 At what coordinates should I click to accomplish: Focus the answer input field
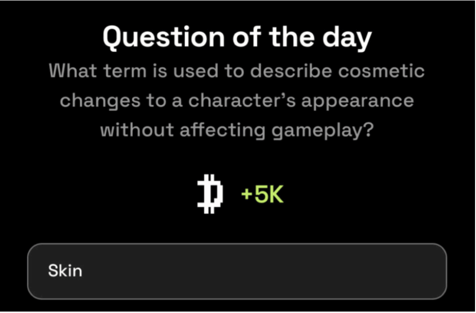[x=237, y=271]
